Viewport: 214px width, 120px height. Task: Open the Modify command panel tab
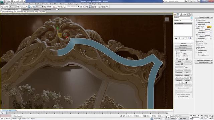tap(178, 14)
